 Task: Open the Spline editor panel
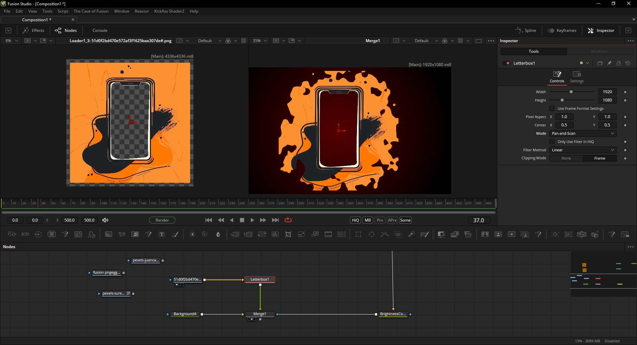[x=526, y=30]
